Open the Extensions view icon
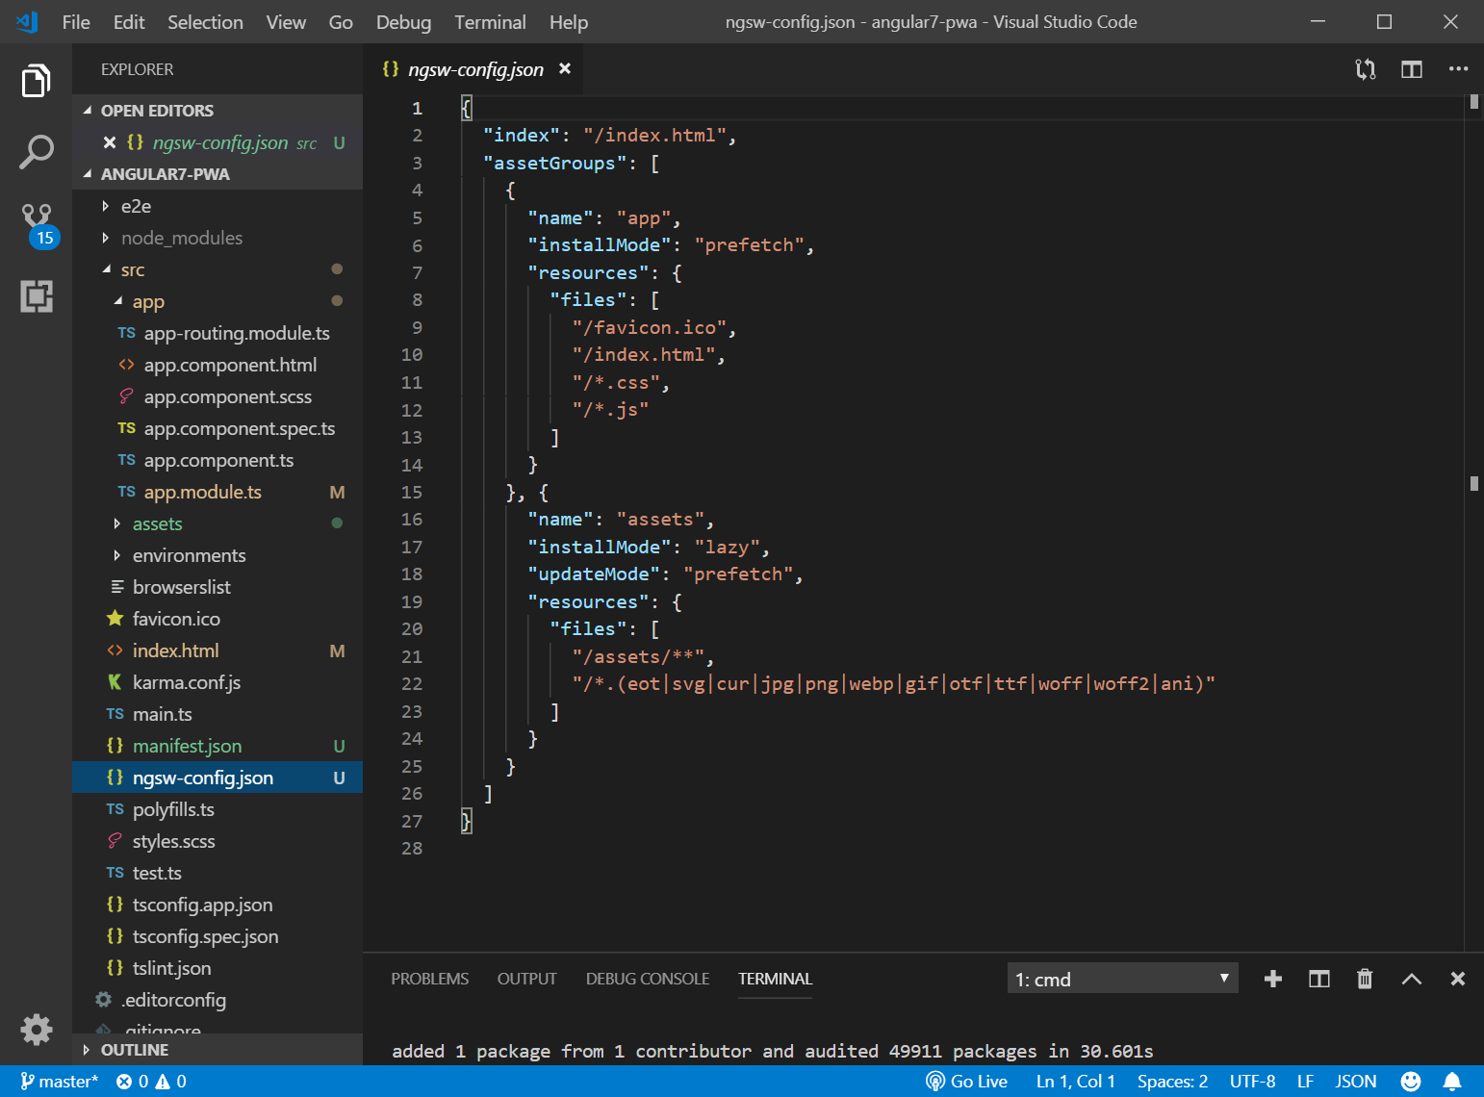1484x1097 pixels. (37, 296)
